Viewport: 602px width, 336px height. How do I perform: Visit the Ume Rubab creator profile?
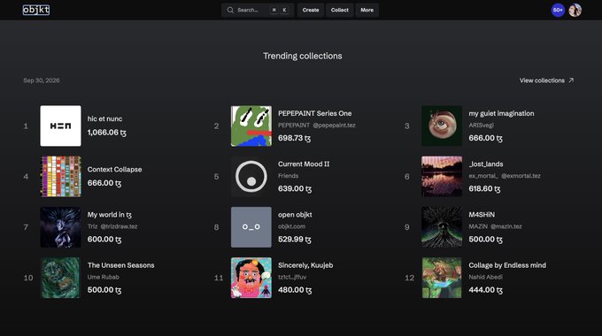pos(104,278)
